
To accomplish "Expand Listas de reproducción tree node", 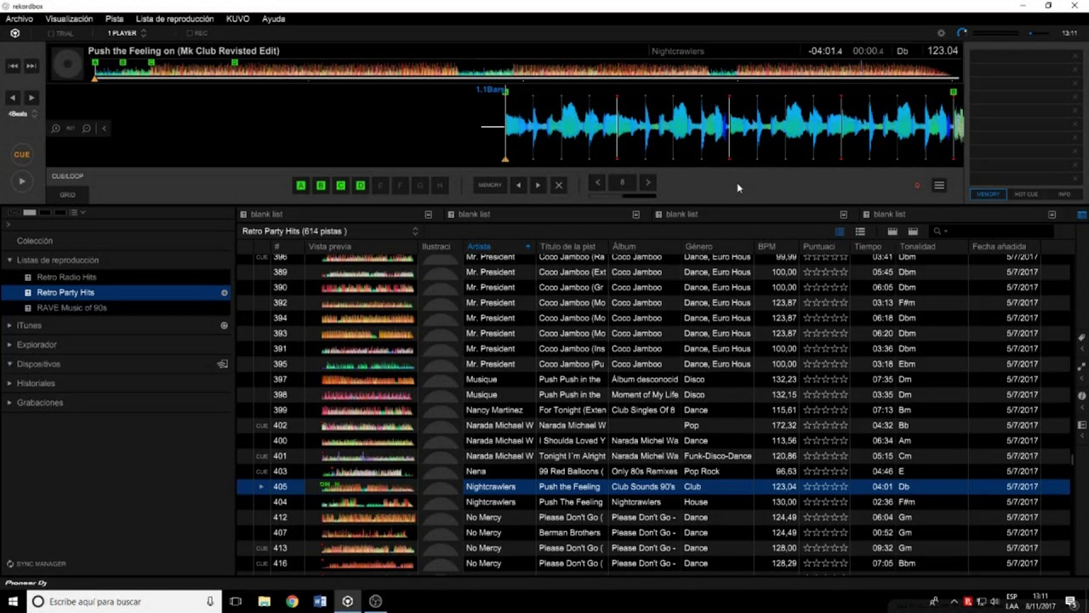I will pyautogui.click(x=9, y=261).
